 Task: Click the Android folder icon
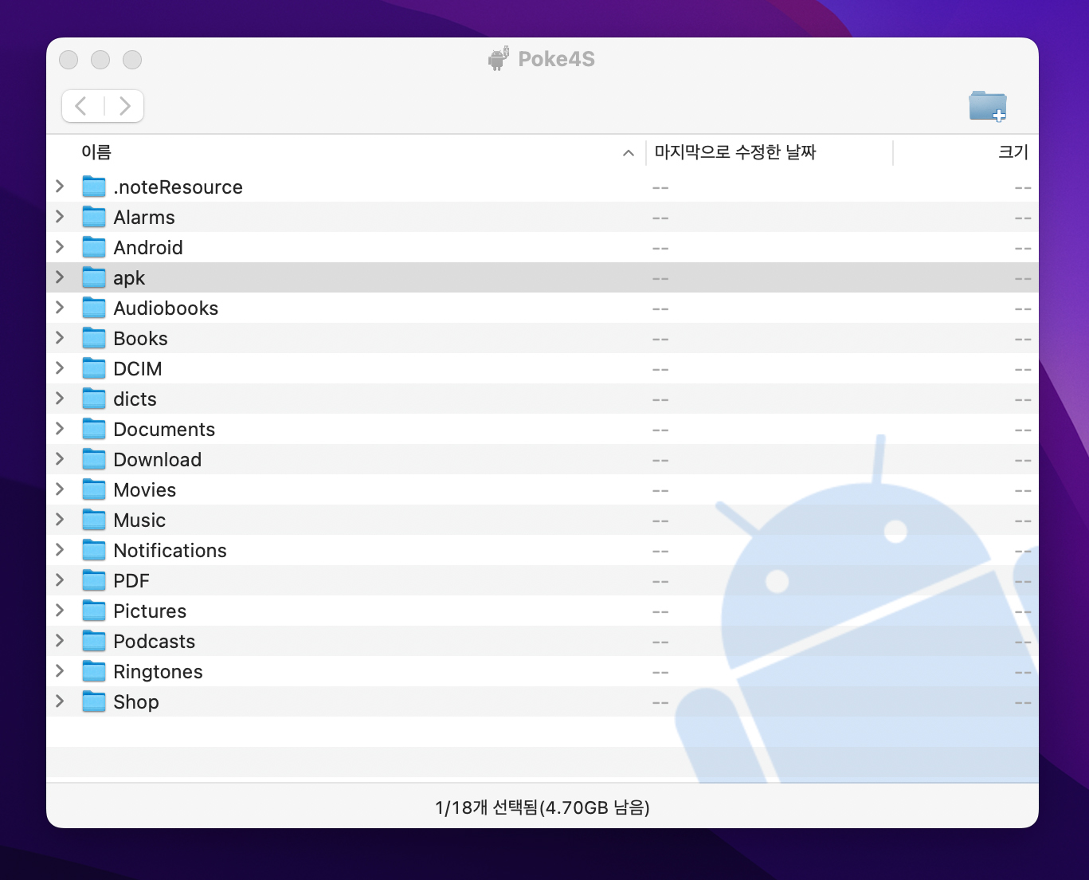94,247
